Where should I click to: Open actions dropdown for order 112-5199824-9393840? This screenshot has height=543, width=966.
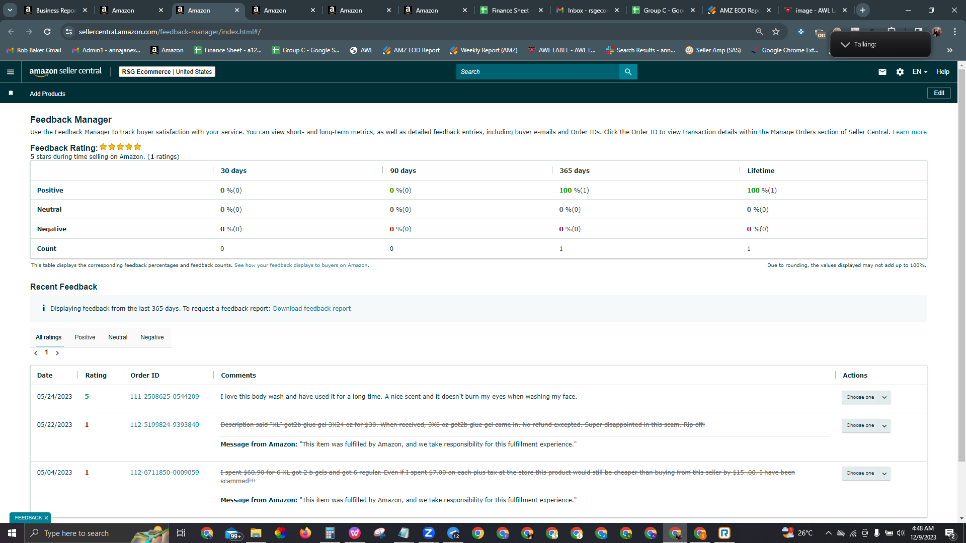[x=866, y=425]
